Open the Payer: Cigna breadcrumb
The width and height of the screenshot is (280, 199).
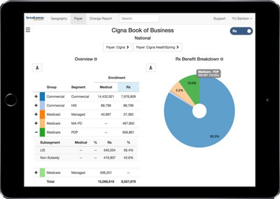click(117, 47)
